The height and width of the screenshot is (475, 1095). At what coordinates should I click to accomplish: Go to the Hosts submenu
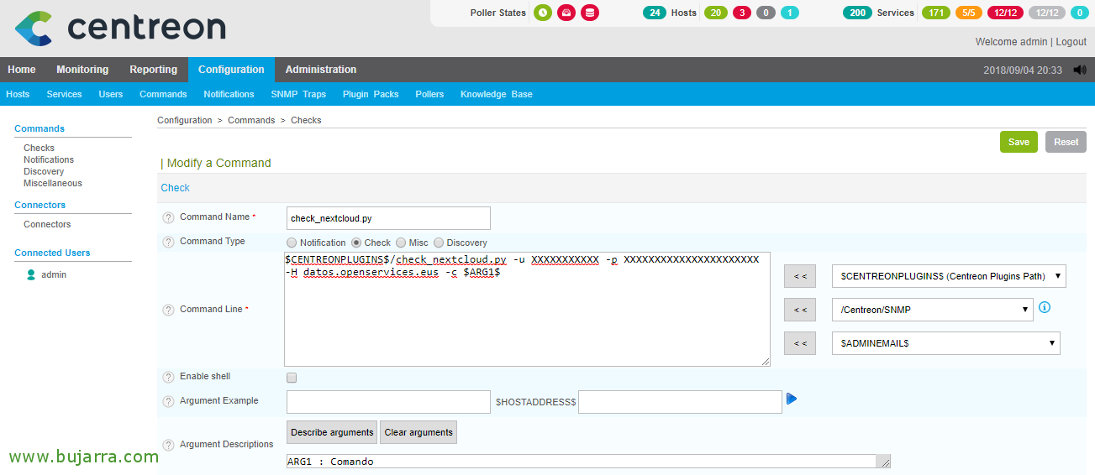[18, 94]
